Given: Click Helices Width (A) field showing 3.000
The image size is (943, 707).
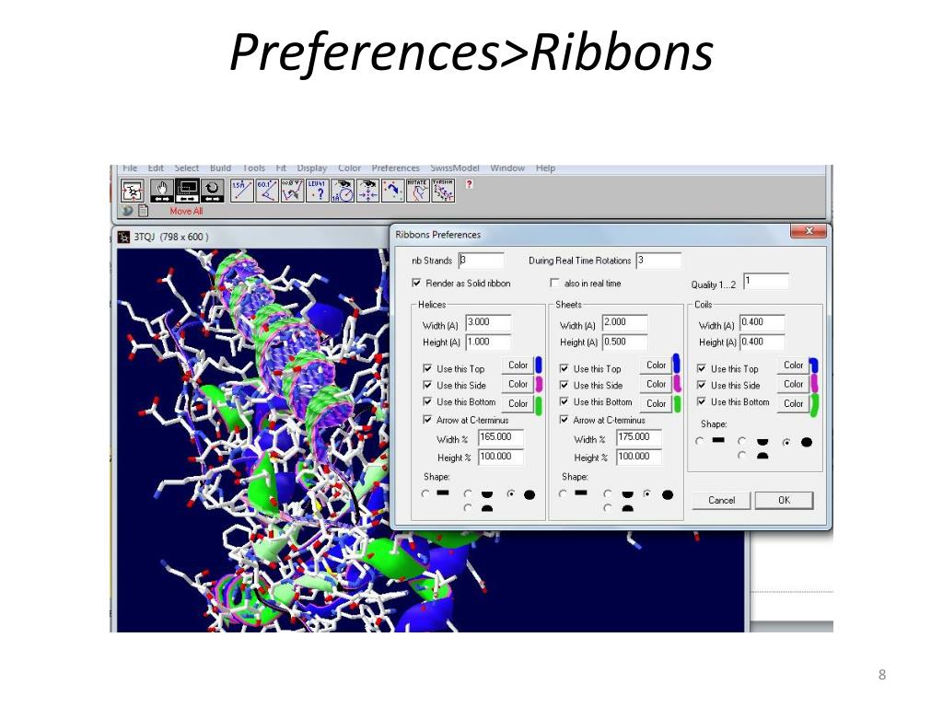Looking at the screenshot, I should tap(488, 322).
